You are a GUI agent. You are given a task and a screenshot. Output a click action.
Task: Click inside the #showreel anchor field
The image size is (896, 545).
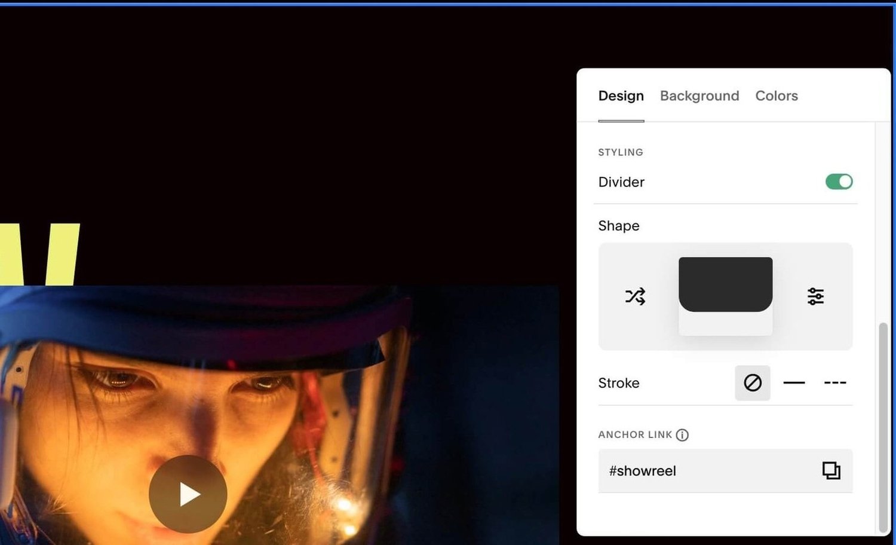[657, 471]
